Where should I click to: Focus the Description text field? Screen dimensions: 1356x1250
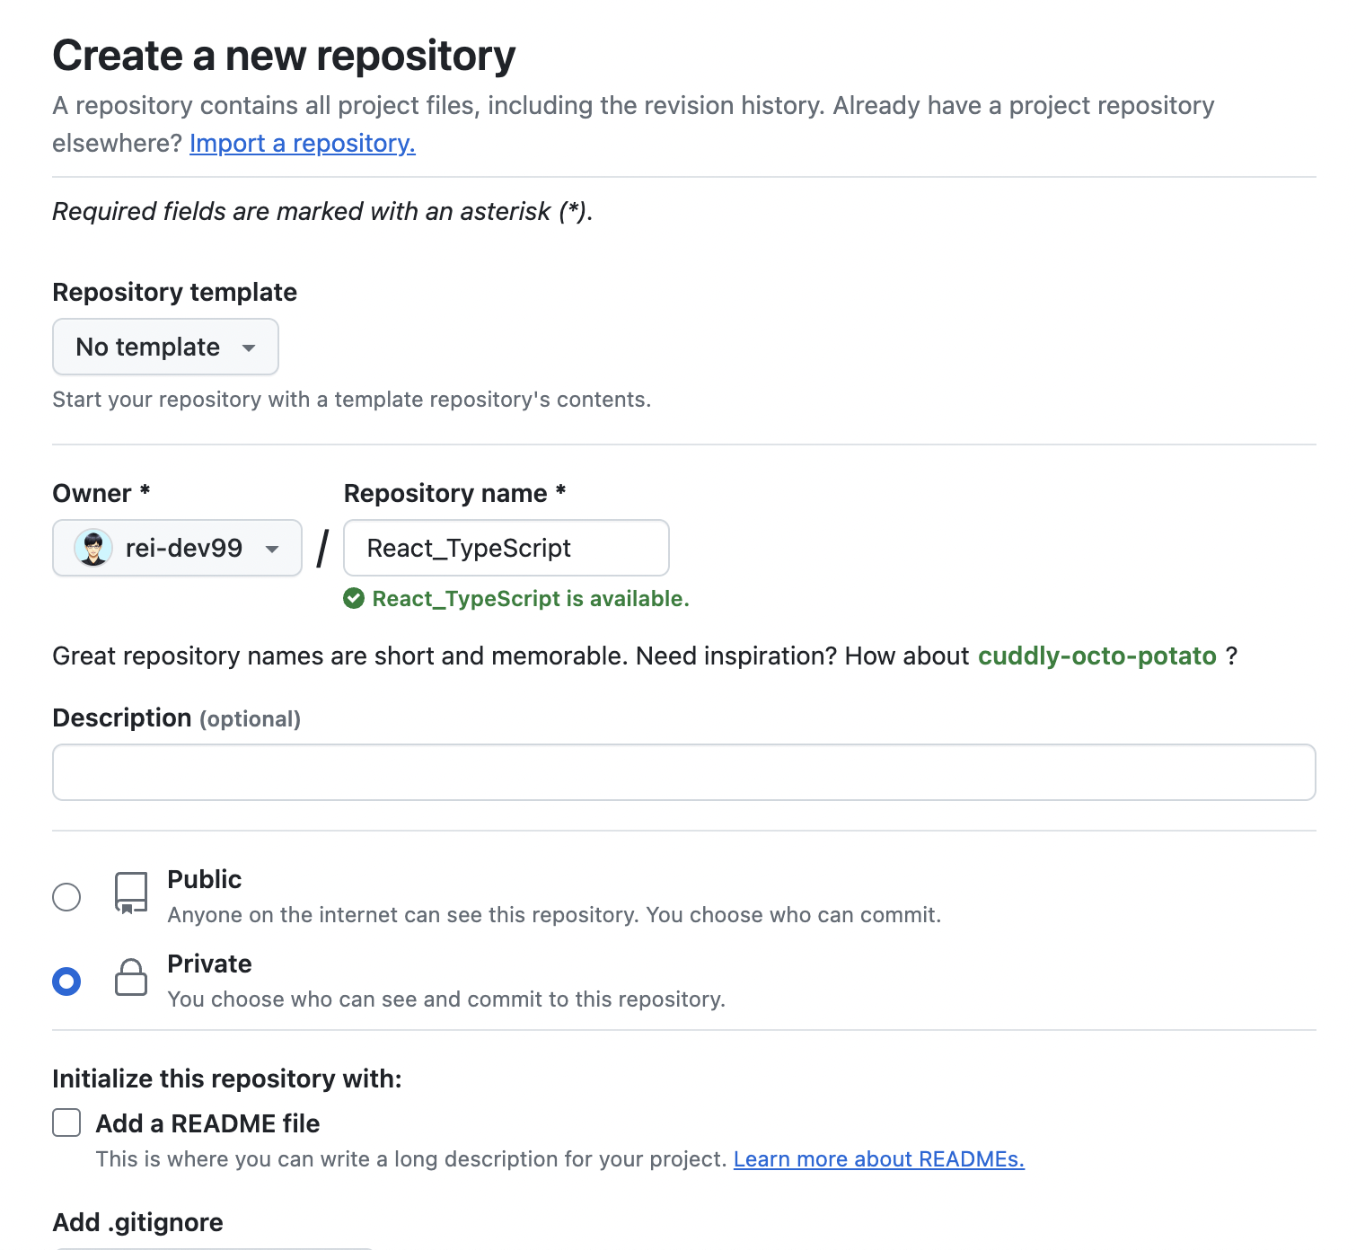click(x=683, y=772)
